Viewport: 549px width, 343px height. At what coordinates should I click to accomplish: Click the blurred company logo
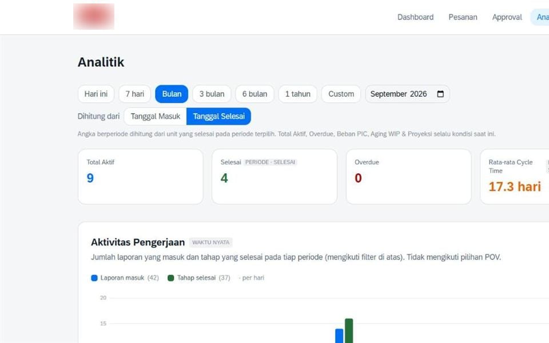pyautogui.click(x=94, y=17)
